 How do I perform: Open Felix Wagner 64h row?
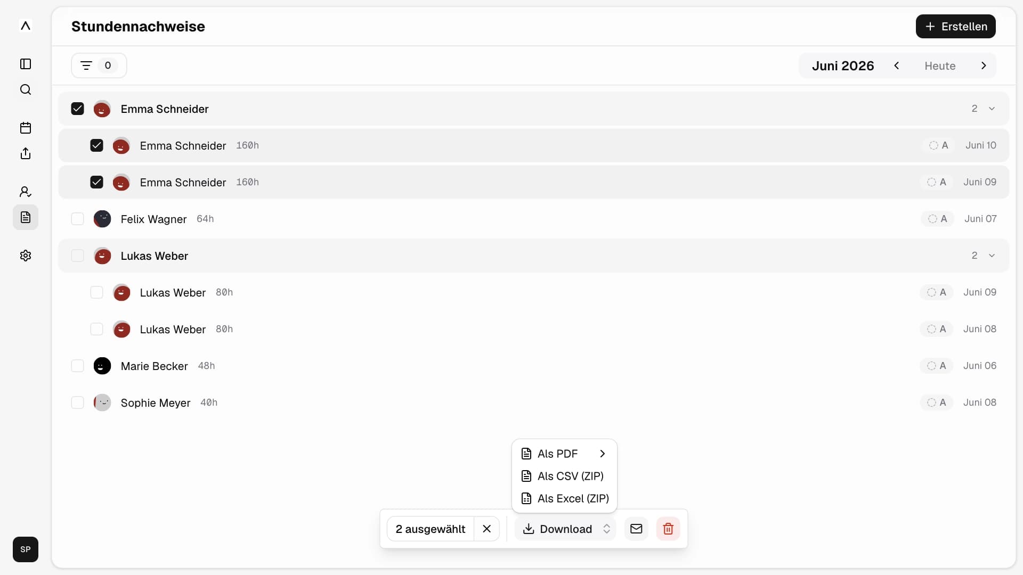click(533, 219)
